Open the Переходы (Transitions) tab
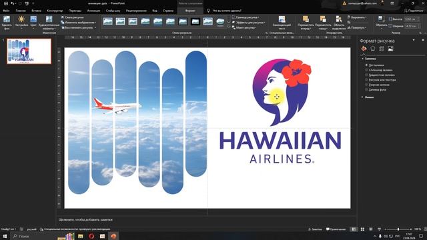427x240 pixels. click(x=75, y=11)
